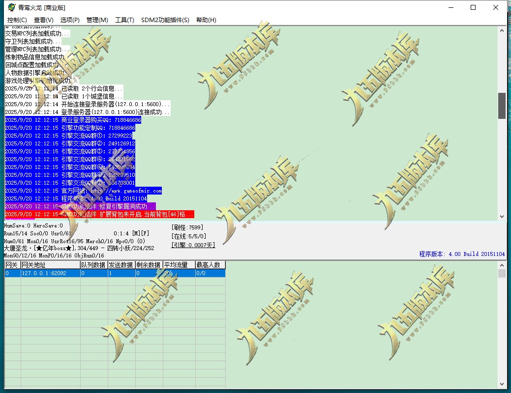Click the gateway grid scroll-down arrow
This screenshot has width=511, height=393.
click(x=502, y=384)
